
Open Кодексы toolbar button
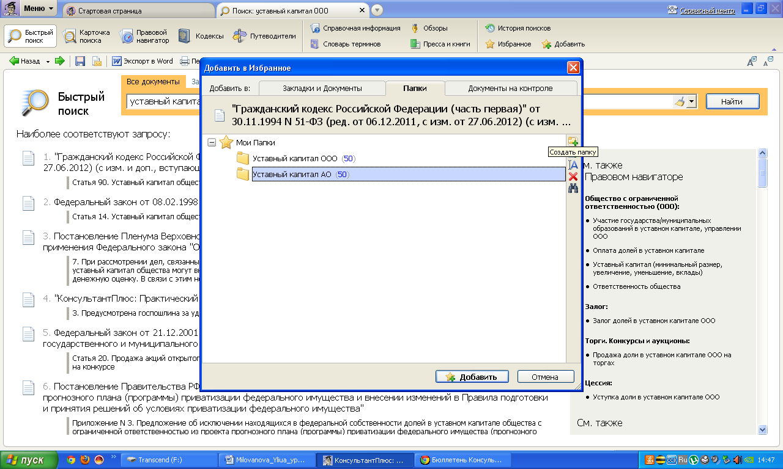point(201,36)
